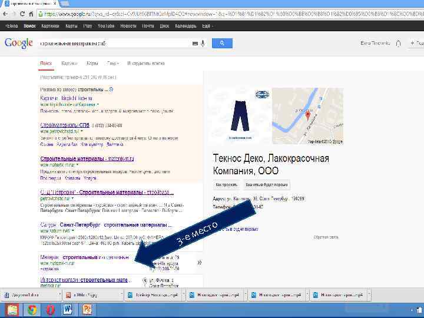Open 'Инструменты поиска' search tools
Image resolution: width=424 pixels, height=318 pixels.
point(146,64)
